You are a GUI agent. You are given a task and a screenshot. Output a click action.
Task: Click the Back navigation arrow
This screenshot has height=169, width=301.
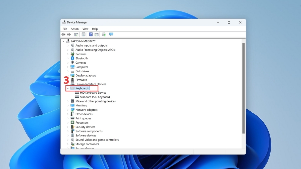click(x=63, y=34)
